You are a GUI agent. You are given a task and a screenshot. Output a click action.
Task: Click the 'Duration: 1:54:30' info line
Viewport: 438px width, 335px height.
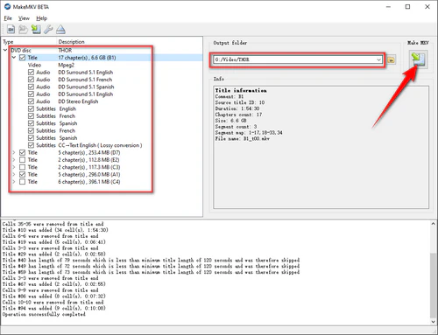click(237, 108)
